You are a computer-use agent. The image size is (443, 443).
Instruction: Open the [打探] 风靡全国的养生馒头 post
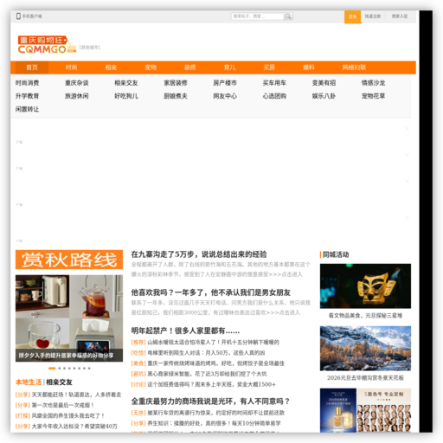tap(60, 415)
